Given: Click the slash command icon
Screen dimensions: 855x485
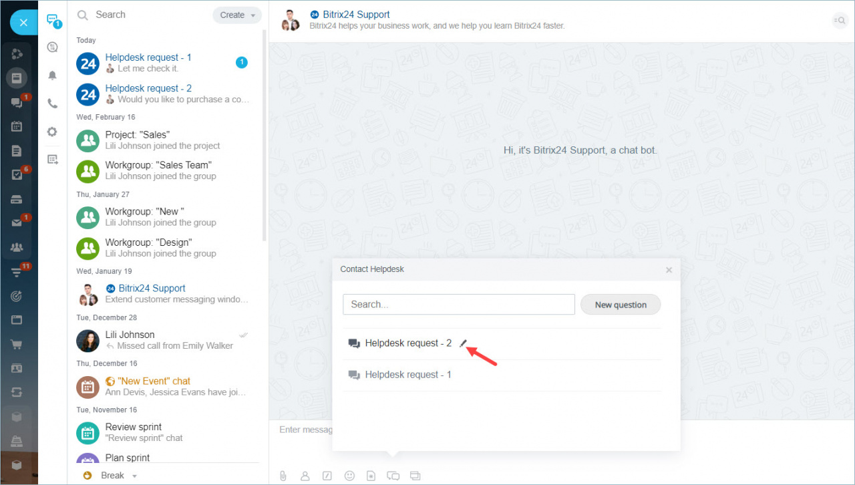Looking at the screenshot, I should pos(327,476).
